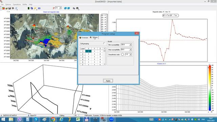Image resolution: width=217 pixels, height=122 pixels.
Task: Click the Min susceptibility value field
Action: [x=125, y=45]
